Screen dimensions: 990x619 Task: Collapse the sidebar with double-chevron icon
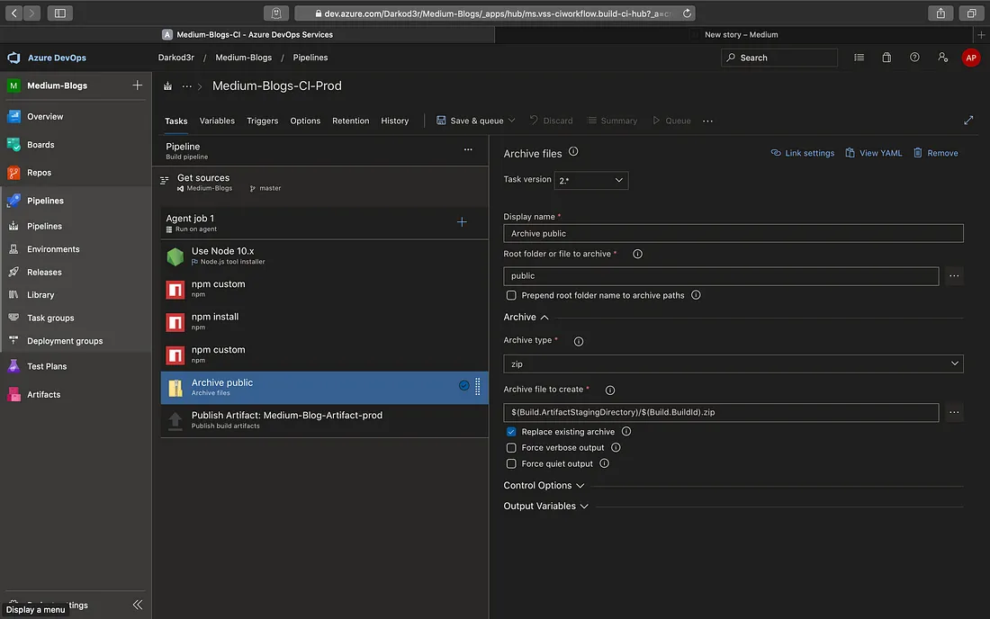click(138, 605)
